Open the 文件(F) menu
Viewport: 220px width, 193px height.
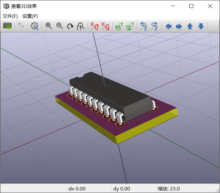pyautogui.click(x=10, y=16)
